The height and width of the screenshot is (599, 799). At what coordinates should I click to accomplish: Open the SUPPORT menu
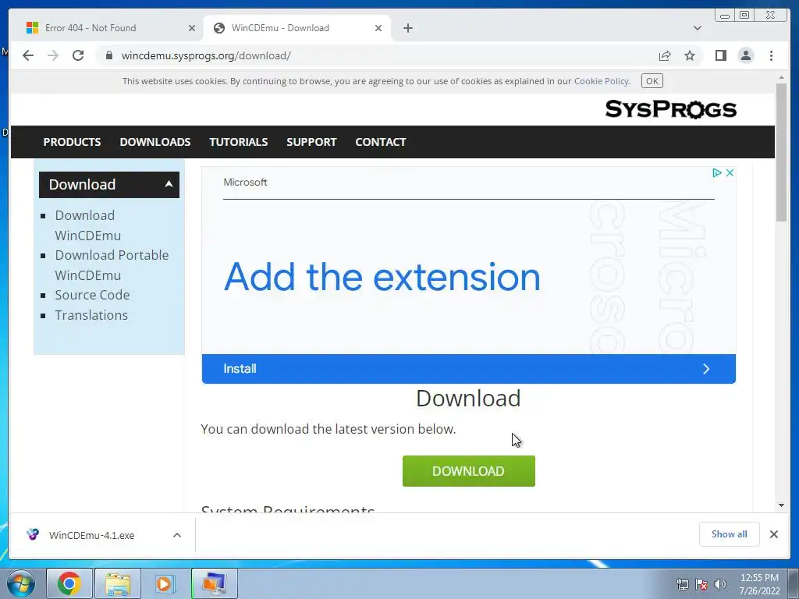click(311, 142)
